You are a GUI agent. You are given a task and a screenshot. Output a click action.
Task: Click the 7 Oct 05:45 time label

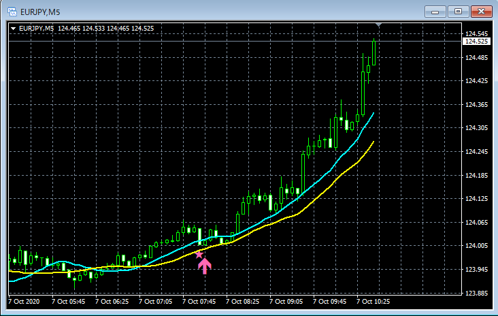[x=68, y=302]
